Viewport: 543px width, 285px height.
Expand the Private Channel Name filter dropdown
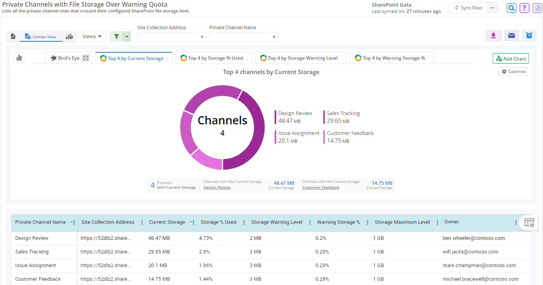(x=274, y=37)
